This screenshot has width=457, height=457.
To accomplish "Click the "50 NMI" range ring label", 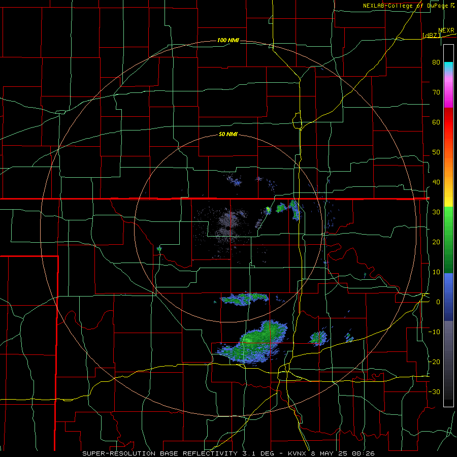I will coord(228,135).
